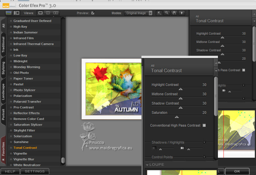Click the OK button

click(x=237, y=171)
